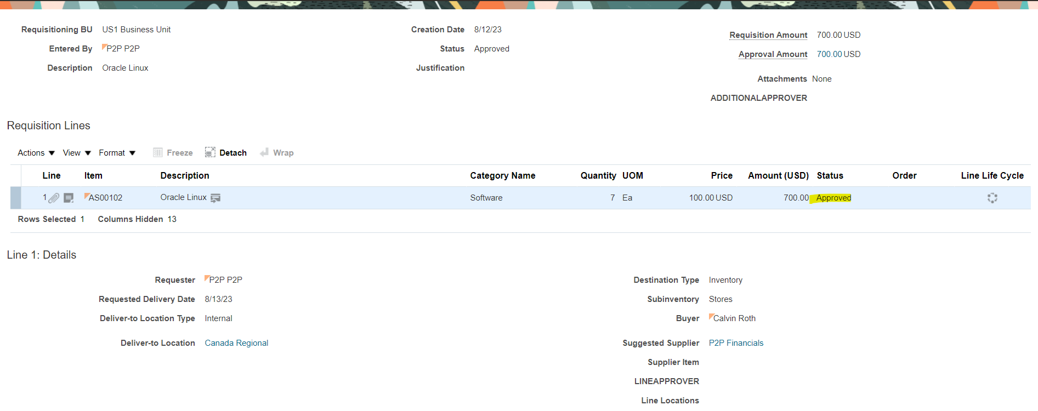Click the US1 Business Unit value

click(x=136, y=30)
